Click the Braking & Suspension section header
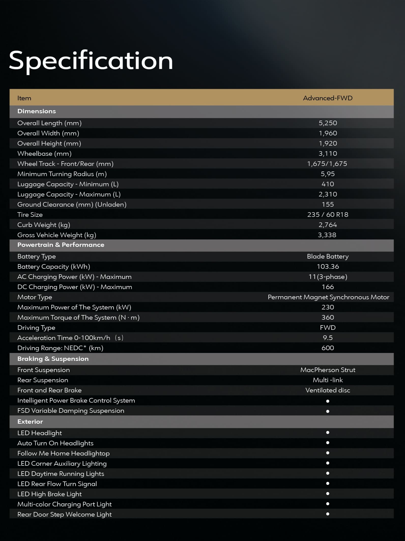 53,359
